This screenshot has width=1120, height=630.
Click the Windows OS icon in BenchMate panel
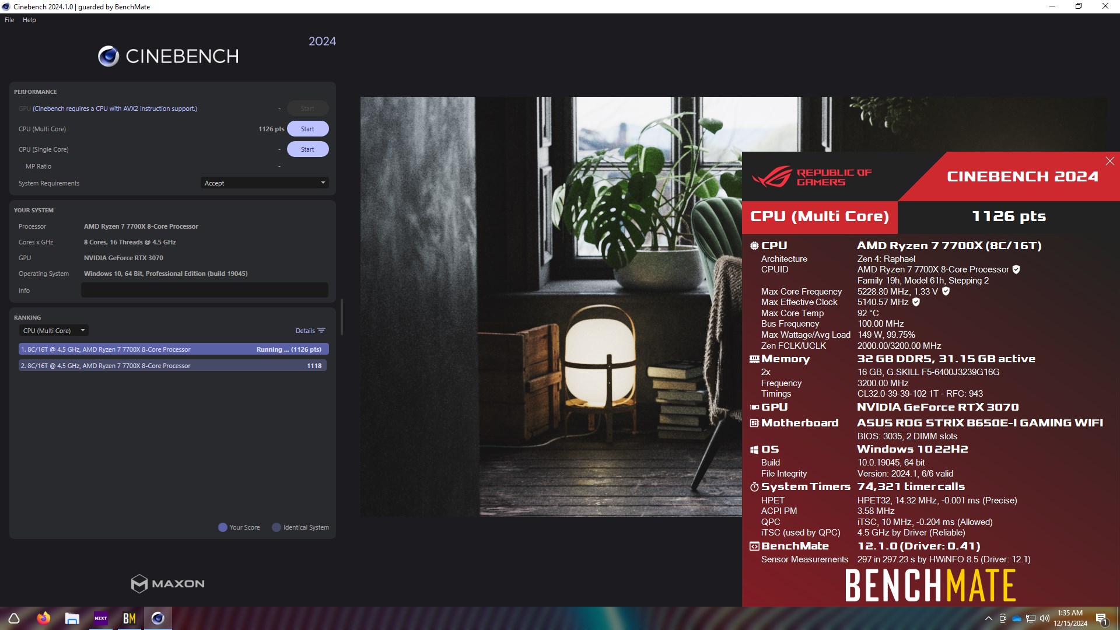(754, 450)
